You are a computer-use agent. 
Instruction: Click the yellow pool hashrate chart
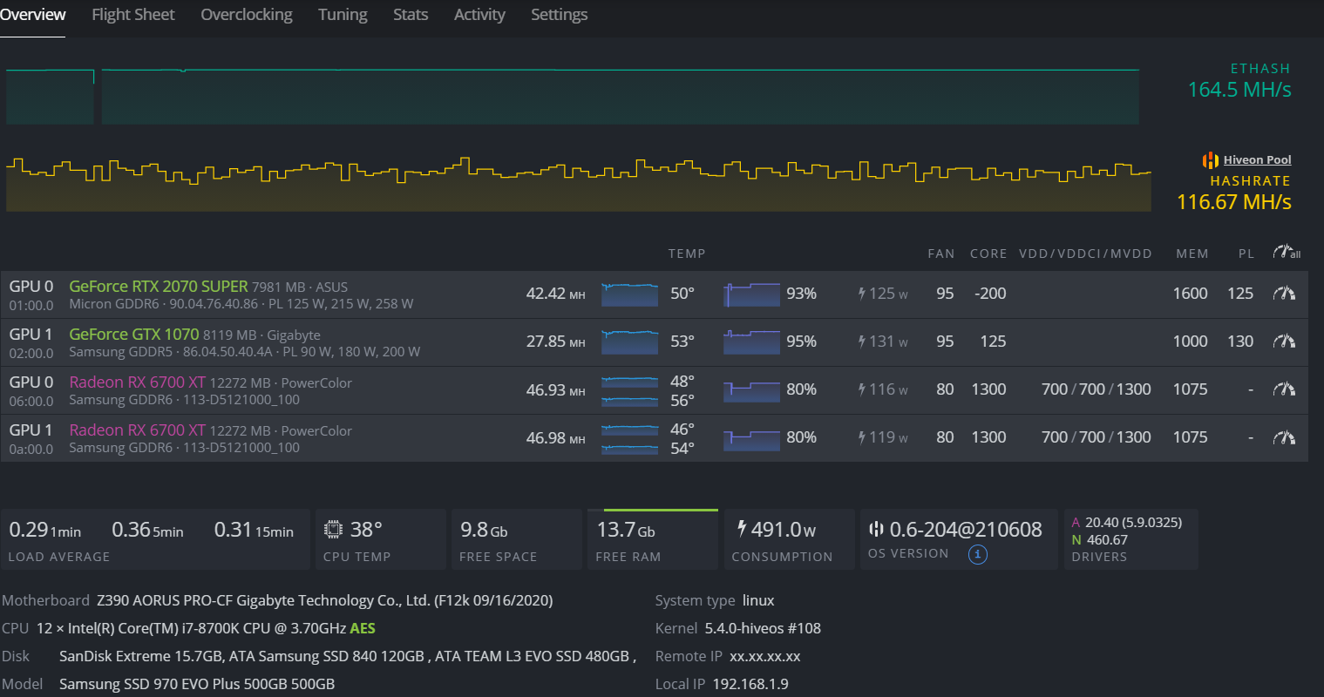[579, 184]
